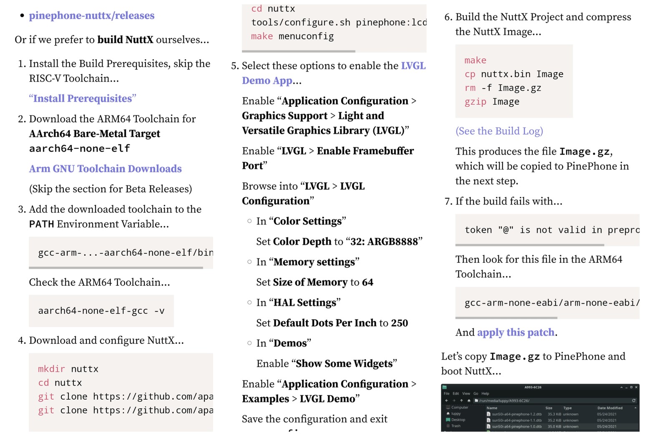The width and height of the screenshot is (654, 436).
Task: Select Desktop folder icon in file manager sidebar
Action: [x=448, y=420]
